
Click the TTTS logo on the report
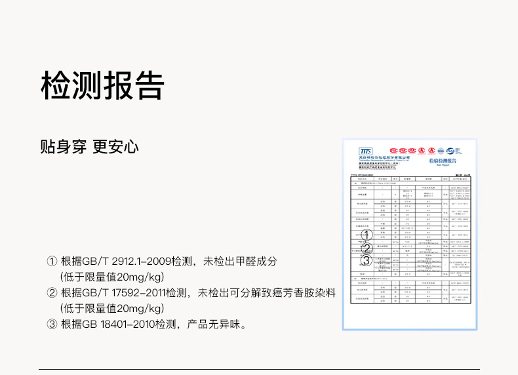(366, 151)
